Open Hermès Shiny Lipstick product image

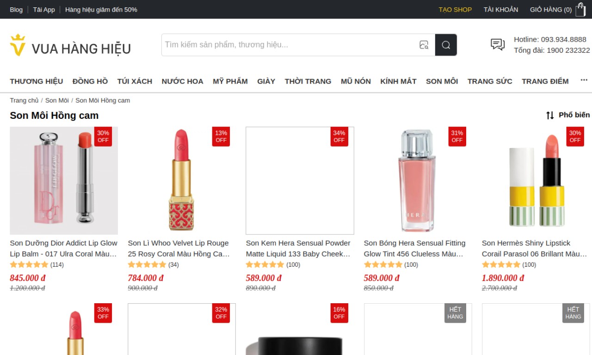point(536,181)
